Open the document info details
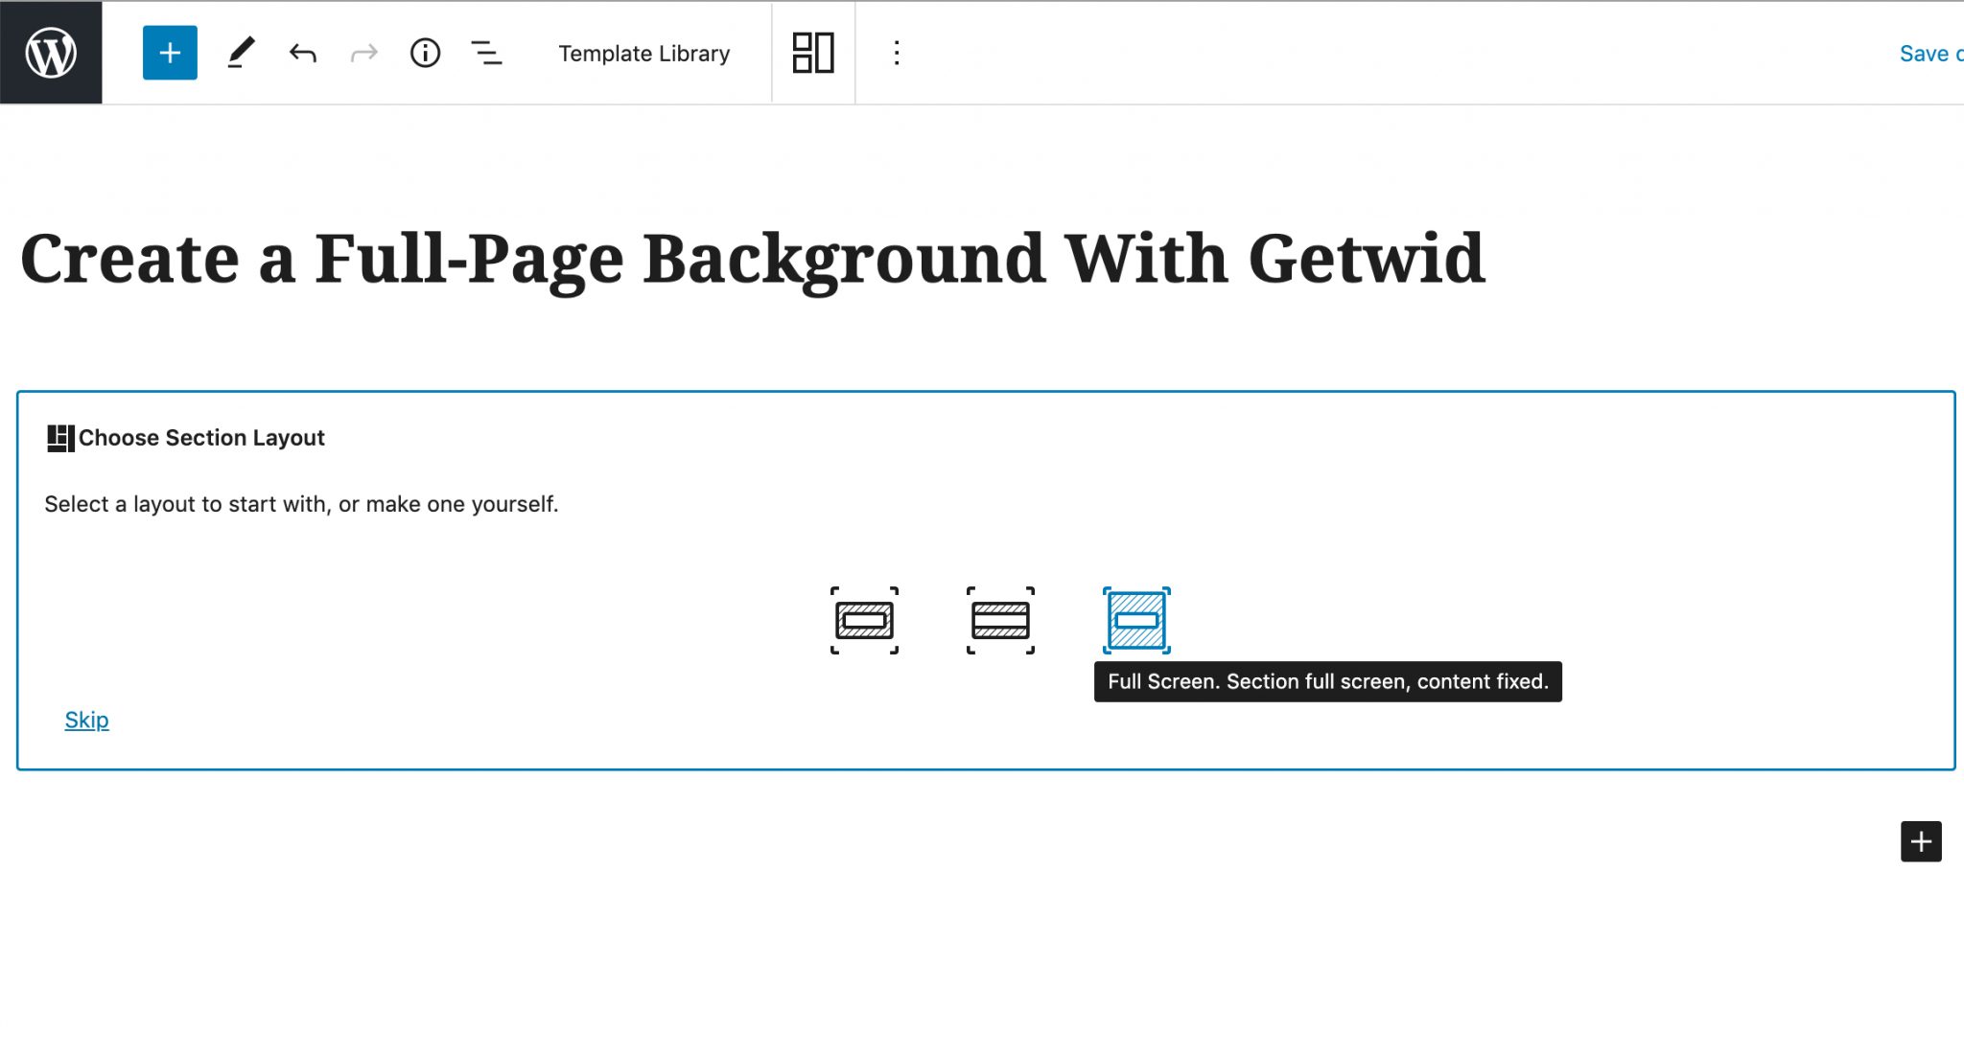 coord(425,53)
